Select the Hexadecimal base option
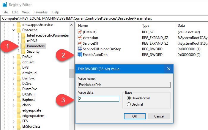 129,98
